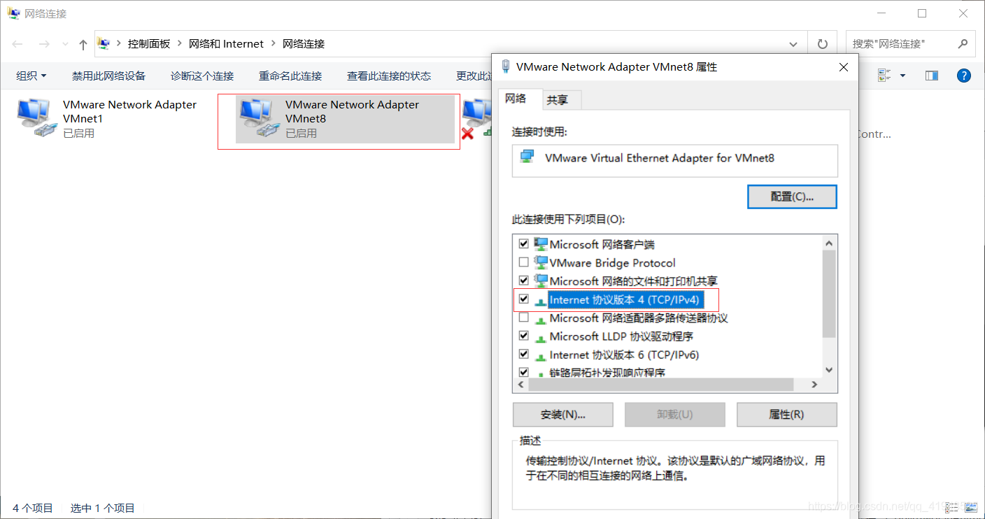985x519 pixels.
Task: Expand the view options dropdown arrow
Action: point(902,76)
